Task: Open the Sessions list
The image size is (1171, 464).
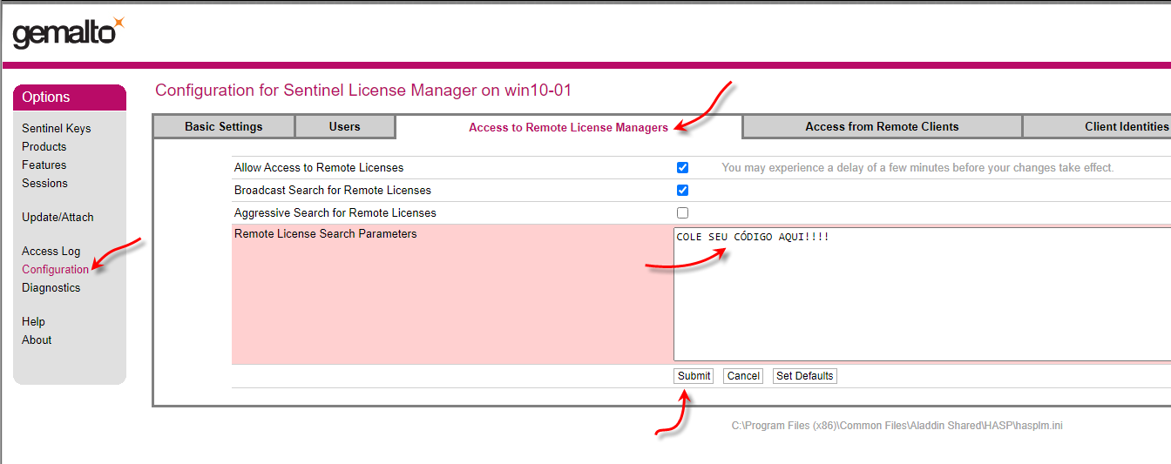Action: pos(44,183)
